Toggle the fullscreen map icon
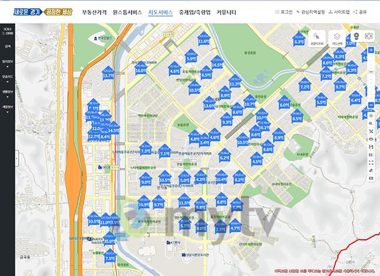 point(371,160)
